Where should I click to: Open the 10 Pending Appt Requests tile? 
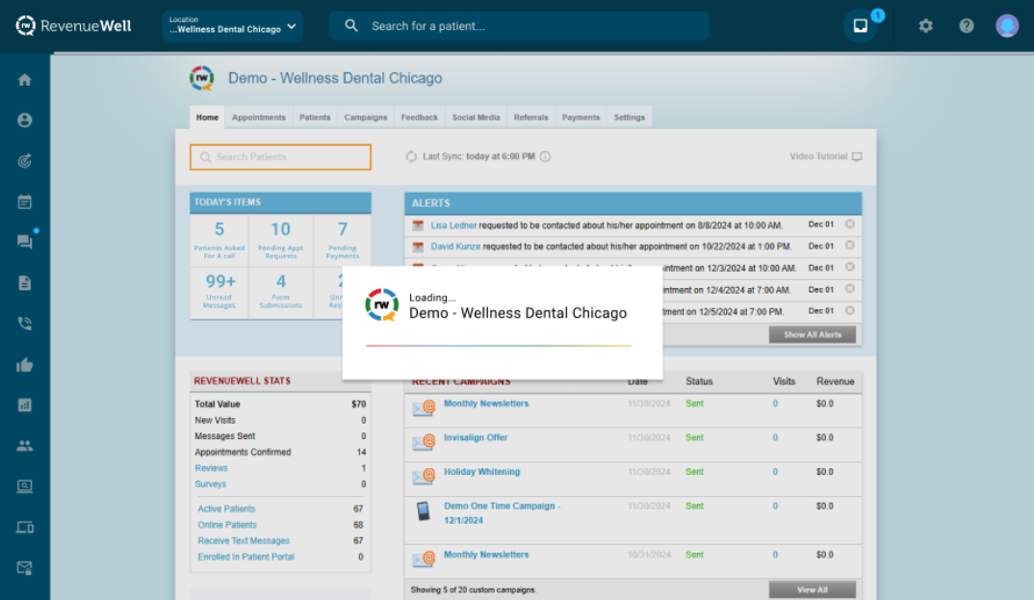[x=280, y=240]
